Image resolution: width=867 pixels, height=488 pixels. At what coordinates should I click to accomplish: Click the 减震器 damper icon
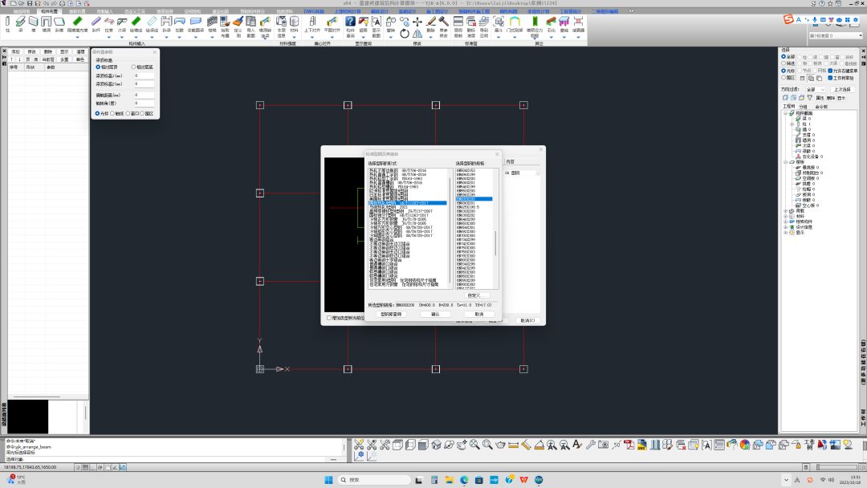click(x=578, y=21)
